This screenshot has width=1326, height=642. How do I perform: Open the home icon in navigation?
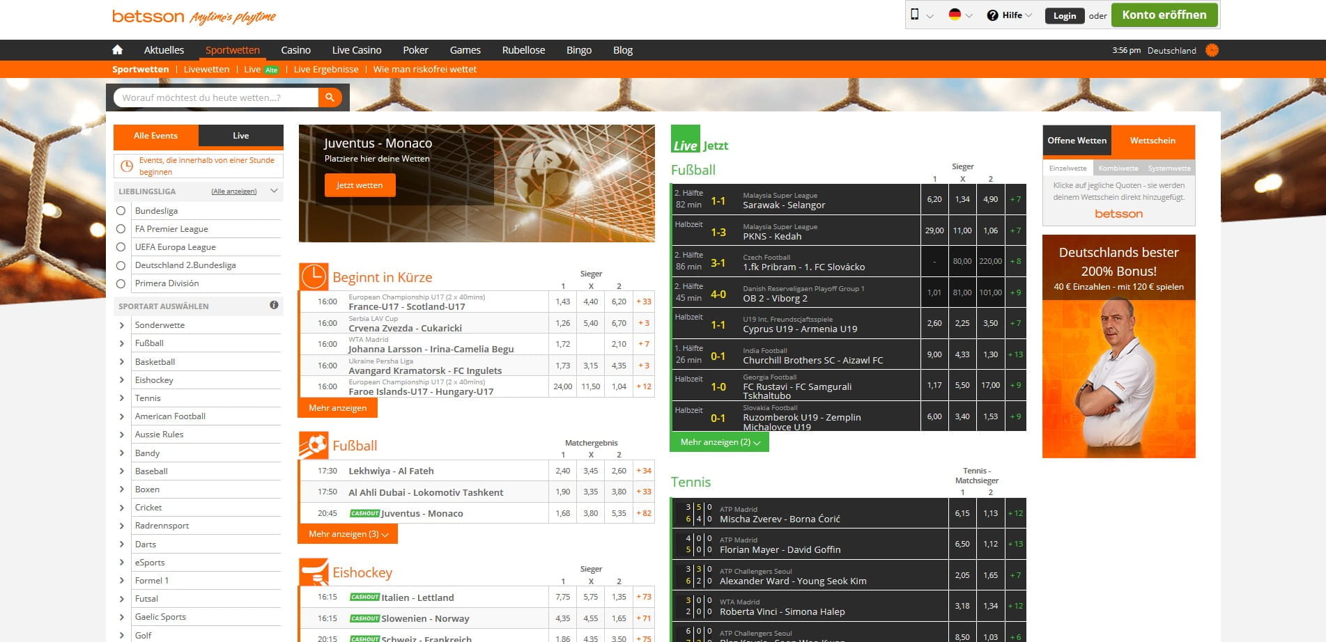point(117,49)
